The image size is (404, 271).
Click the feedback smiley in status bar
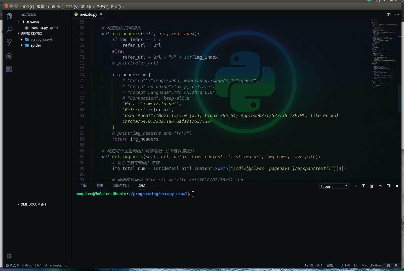tap(388, 265)
